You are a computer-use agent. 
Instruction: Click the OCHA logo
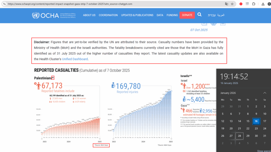[45, 15]
